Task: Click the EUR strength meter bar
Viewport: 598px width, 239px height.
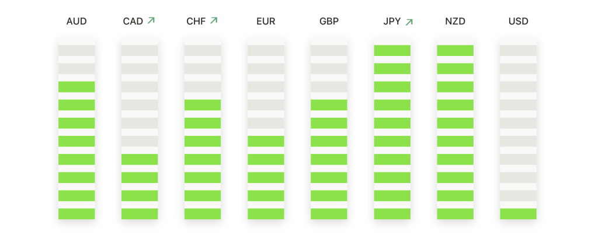Action: click(x=266, y=132)
